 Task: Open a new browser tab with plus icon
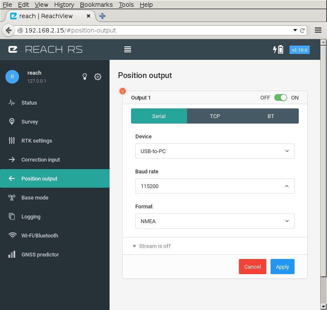pos(102,16)
